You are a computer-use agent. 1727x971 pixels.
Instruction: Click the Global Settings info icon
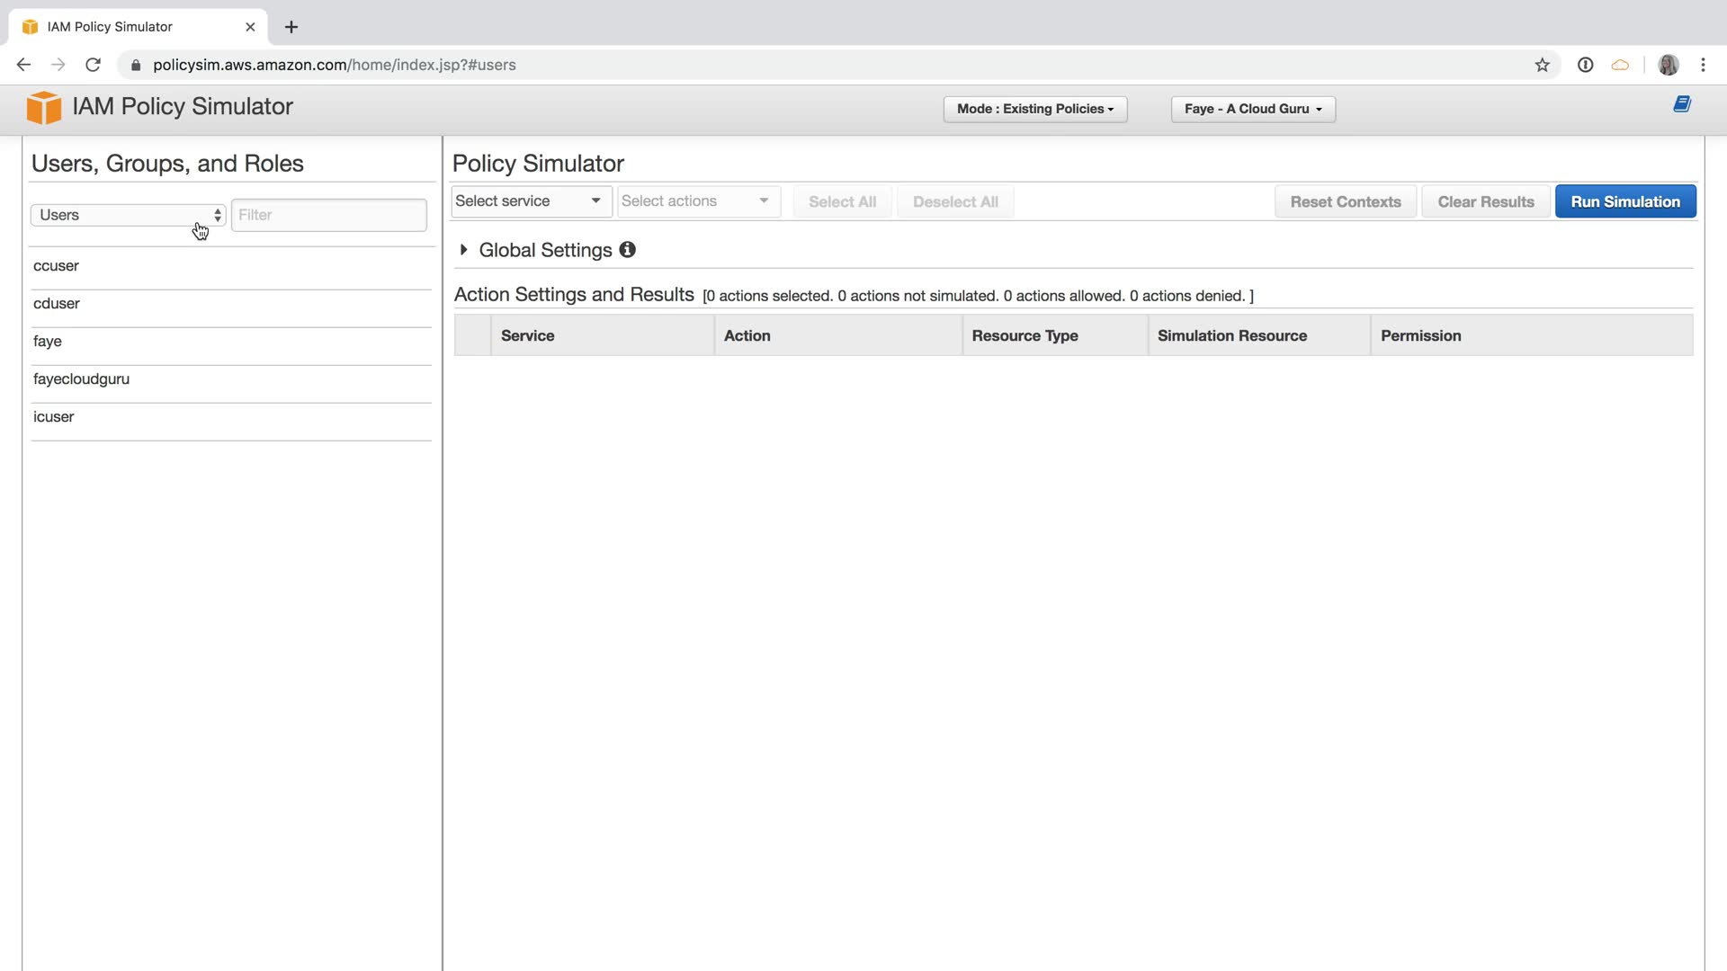click(x=628, y=250)
